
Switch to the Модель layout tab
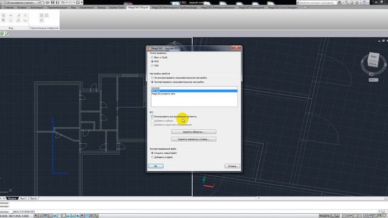[12, 198]
